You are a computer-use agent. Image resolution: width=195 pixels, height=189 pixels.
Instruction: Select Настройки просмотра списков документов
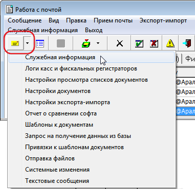point(92,80)
